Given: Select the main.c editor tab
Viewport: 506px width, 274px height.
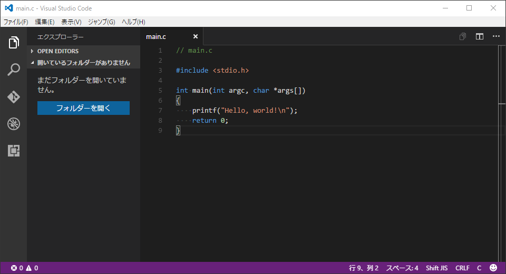Looking at the screenshot, I should pyautogui.click(x=172, y=36).
